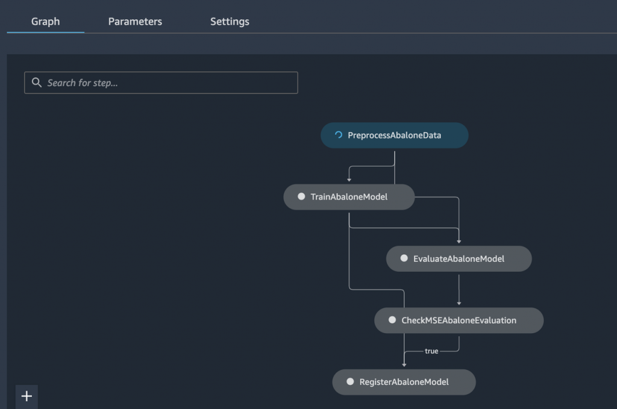
Task: Click the arrowhead entering RegisterAbaloneModel
Action: tap(404, 364)
